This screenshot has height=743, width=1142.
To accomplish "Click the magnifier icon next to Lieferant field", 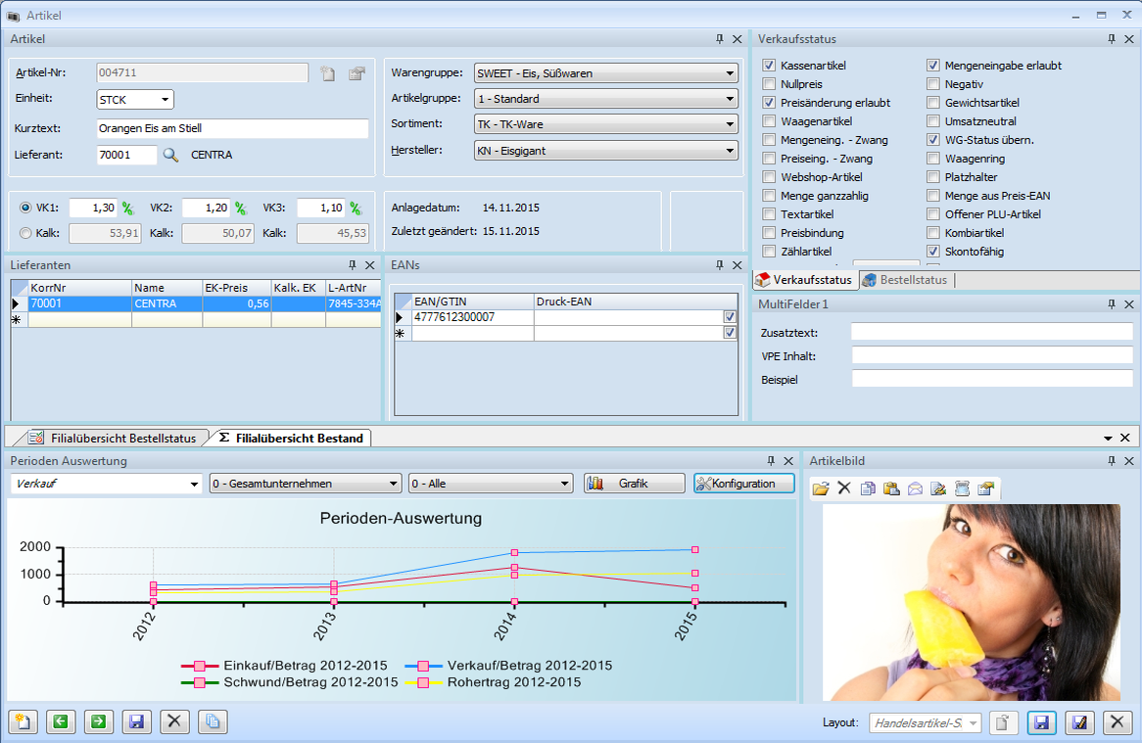I will pyautogui.click(x=171, y=155).
